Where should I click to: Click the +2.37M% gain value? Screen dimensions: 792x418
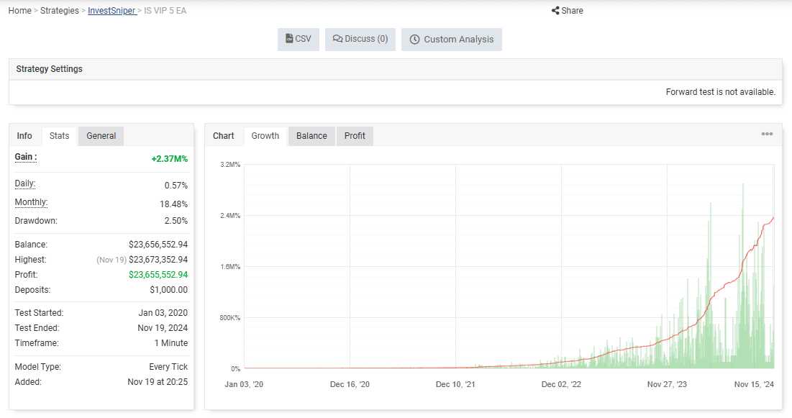pos(170,159)
